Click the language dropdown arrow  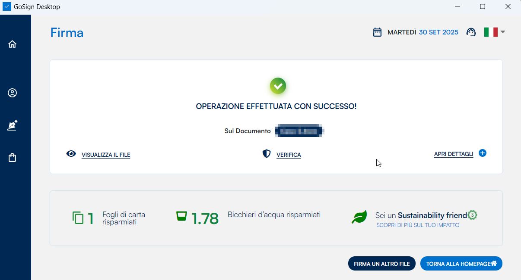pyautogui.click(x=503, y=32)
